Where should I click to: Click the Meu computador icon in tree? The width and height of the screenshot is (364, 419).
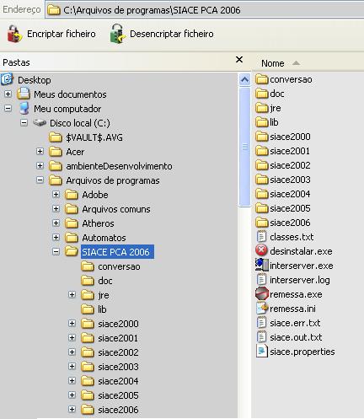point(24,109)
